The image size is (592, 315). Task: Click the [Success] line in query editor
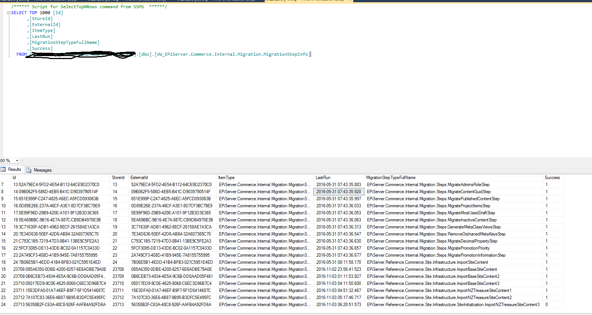pyautogui.click(x=40, y=48)
